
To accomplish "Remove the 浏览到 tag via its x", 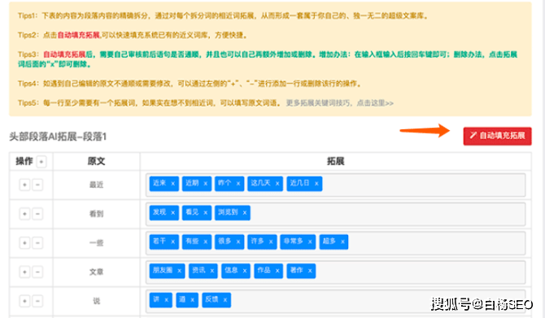I will click(245, 213).
